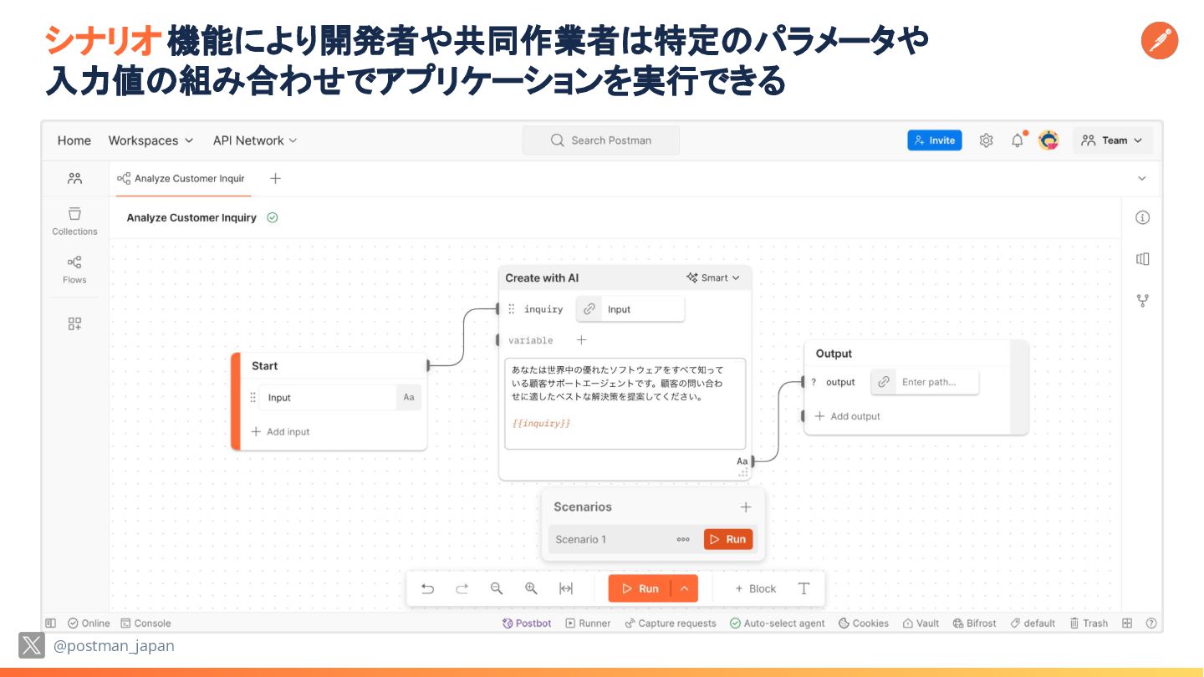This screenshot has width=1204, height=677.
Task: Open the notifications bell
Action: (1017, 140)
